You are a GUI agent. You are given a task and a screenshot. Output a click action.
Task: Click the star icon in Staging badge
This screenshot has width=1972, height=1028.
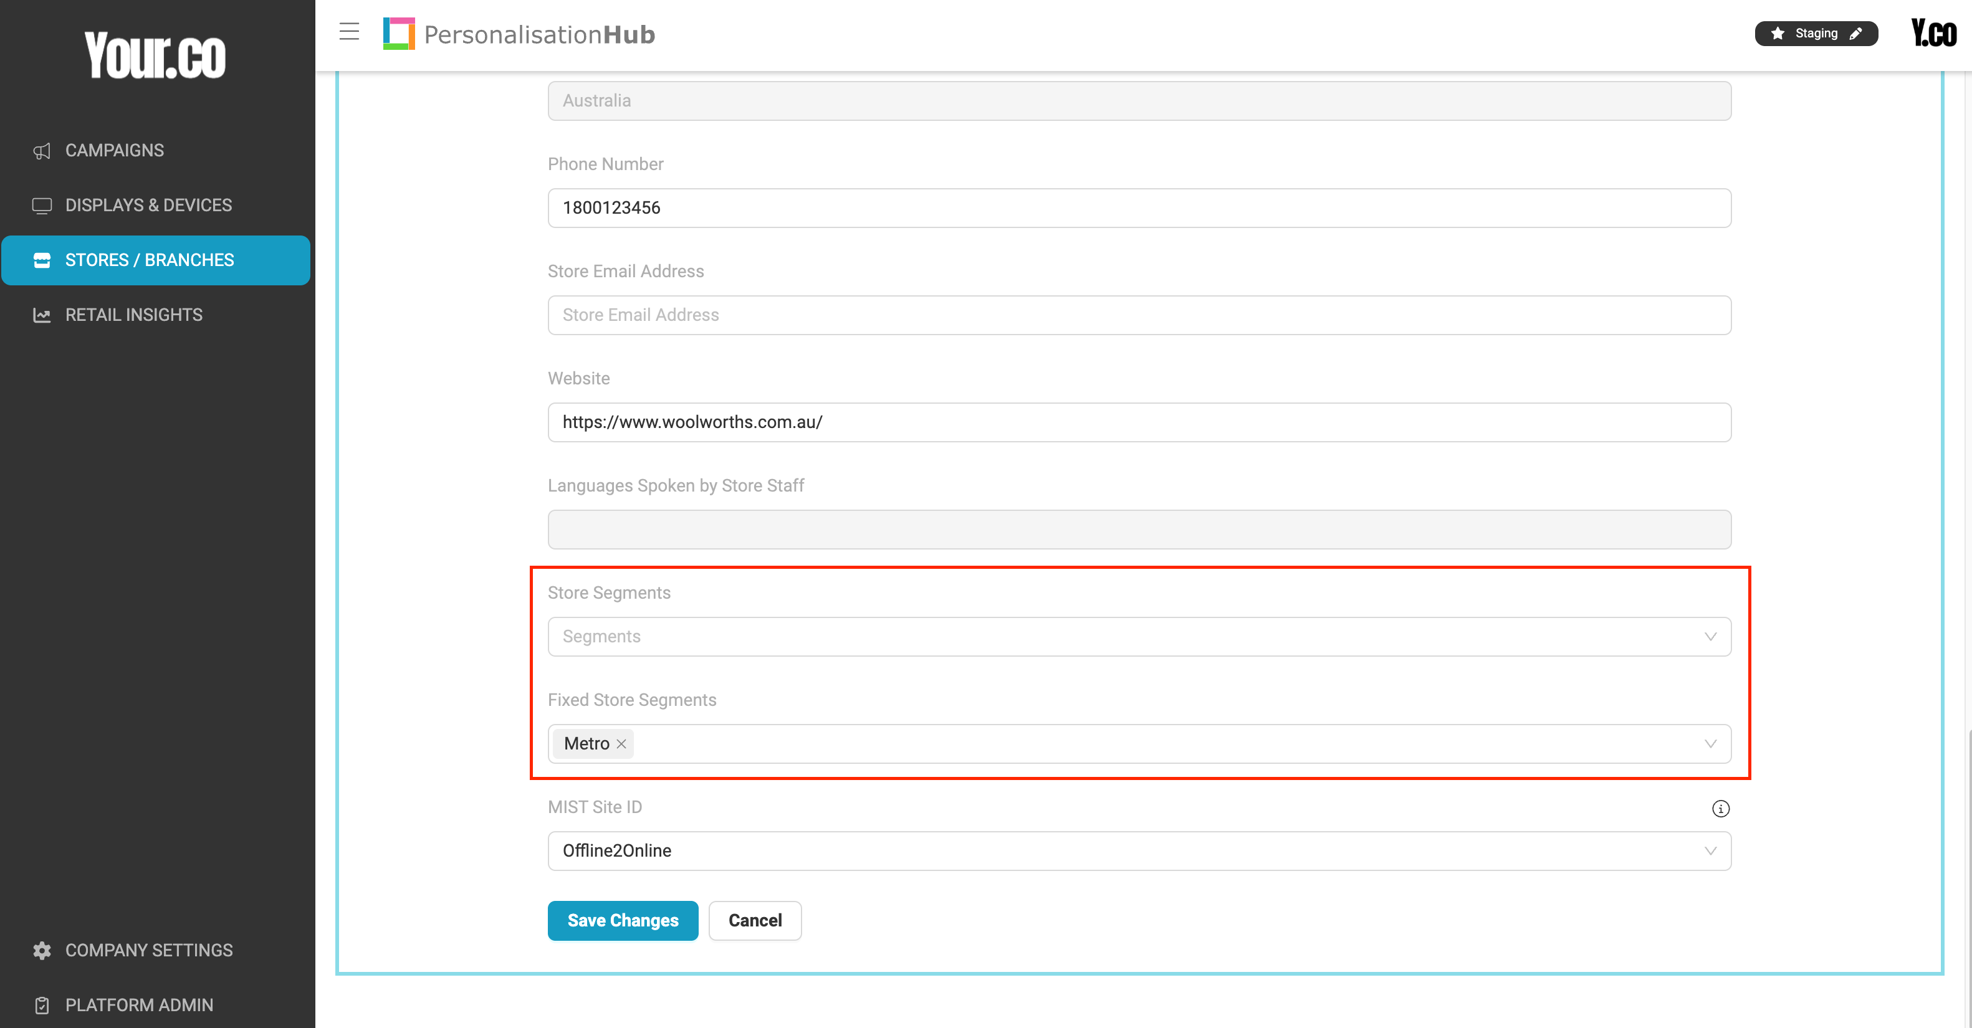[1778, 34]
